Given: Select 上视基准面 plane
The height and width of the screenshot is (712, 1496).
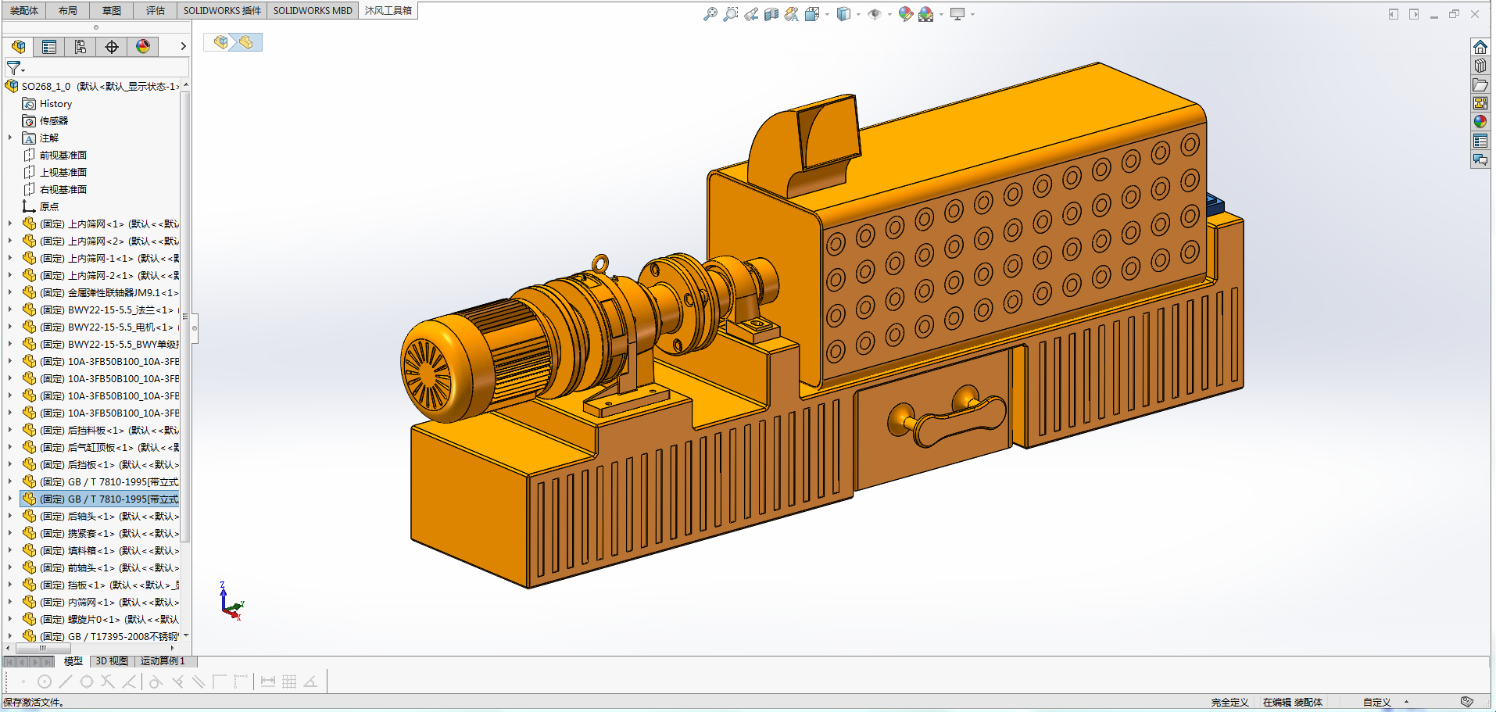Looking at the screenshot, I should [x=55, y=172].
